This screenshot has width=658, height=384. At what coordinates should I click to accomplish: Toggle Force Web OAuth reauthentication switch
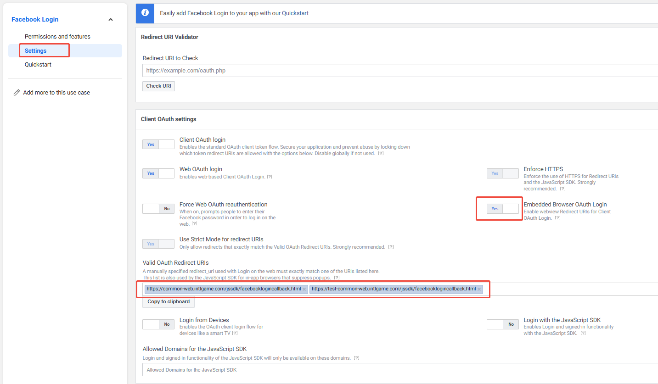point(158,208)
